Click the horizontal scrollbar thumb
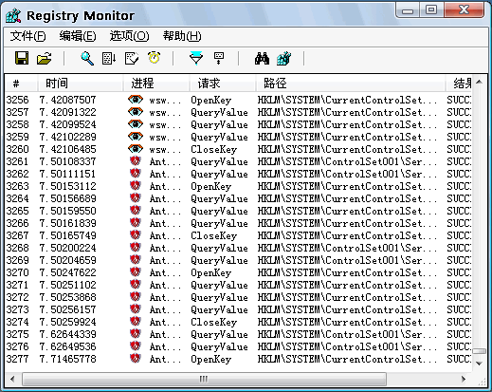The image size is (492, 392). coord(204,379)
